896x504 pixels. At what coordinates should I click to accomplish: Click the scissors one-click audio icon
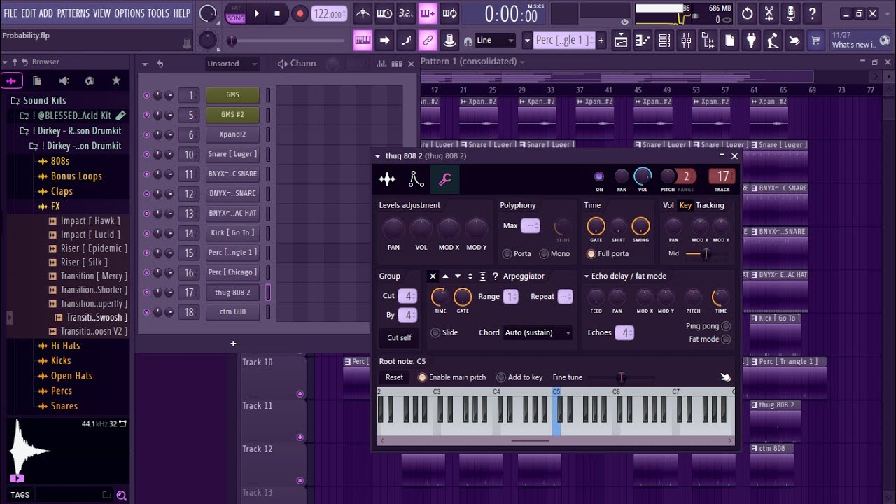[x=769, y=13]
